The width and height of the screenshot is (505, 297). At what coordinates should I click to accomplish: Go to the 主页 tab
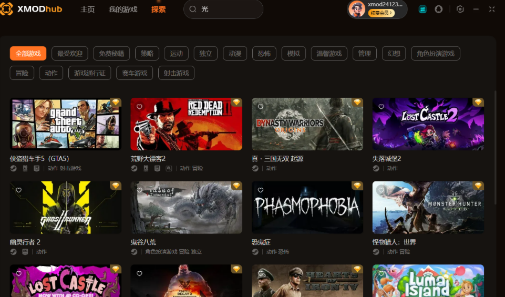pos(87,9)
